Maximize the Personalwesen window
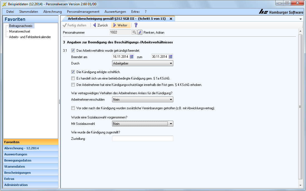 287,3
